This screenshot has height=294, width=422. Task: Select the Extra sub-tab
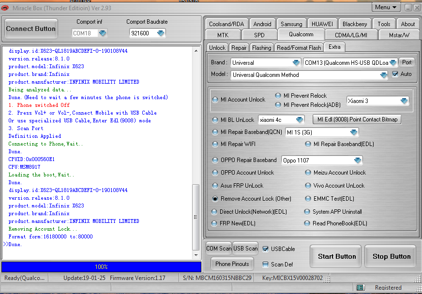334,47
